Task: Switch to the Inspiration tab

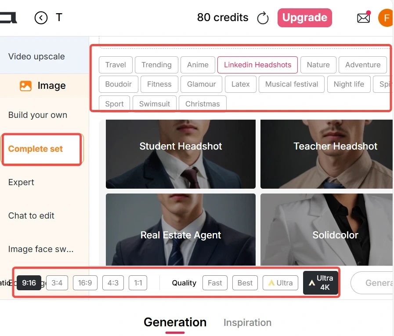Action: pos(247,322)
